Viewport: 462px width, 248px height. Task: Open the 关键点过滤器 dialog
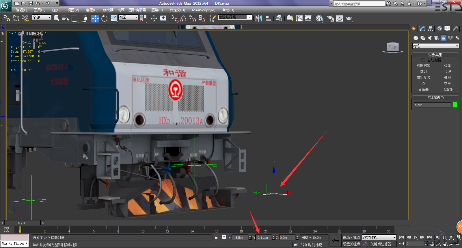[383, 244]
